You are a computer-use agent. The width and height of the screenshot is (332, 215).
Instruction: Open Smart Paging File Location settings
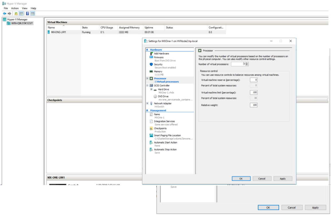pyautogui.click(x=167, y=135)
